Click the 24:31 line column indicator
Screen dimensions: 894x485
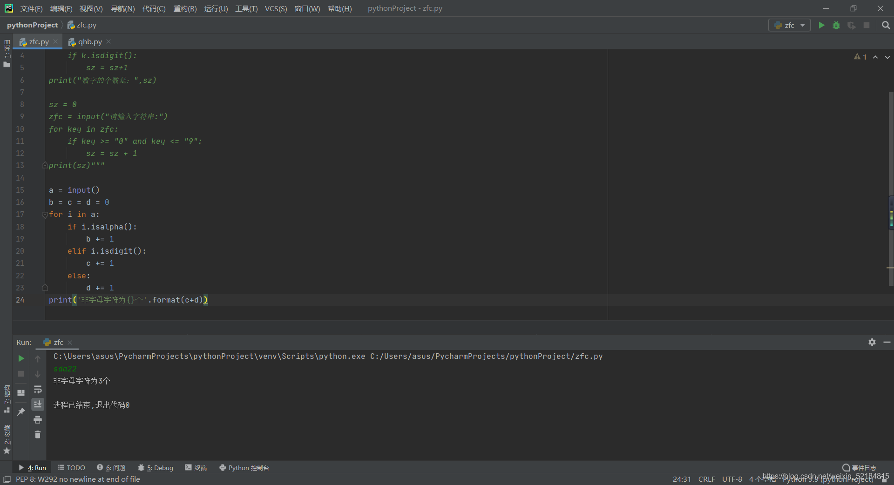point(682,479)
